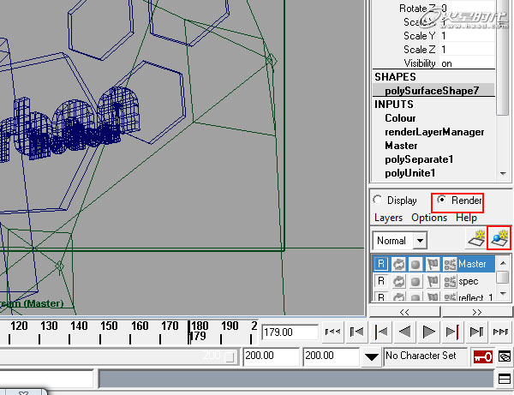The height and width of the screenshot is (395, 514).
Task: Open the character set dropdown arrow
Action: [x=372, y=356]
